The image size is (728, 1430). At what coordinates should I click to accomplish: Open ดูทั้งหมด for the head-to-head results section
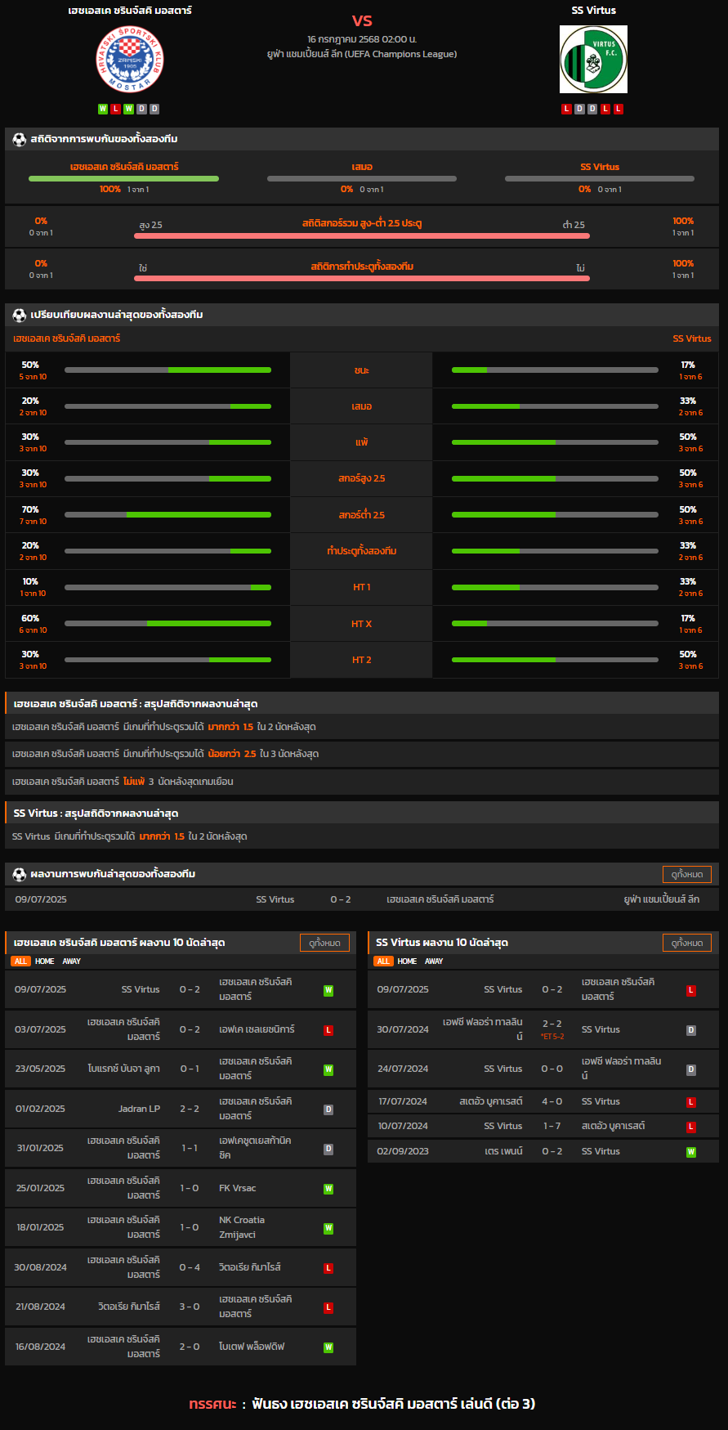click(687, 874)
